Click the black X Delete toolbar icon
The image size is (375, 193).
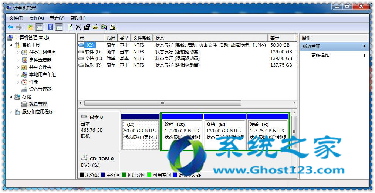click(x=78, y=27)
